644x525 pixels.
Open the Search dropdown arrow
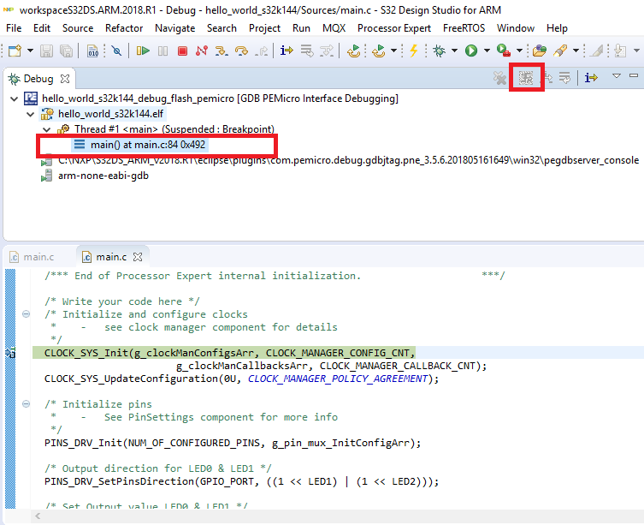click(x=576, y=51)
